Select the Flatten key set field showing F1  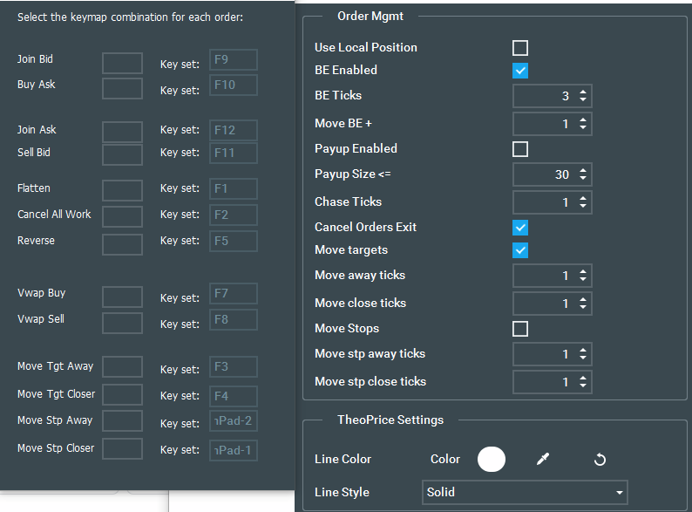click(x=234, y=189)
